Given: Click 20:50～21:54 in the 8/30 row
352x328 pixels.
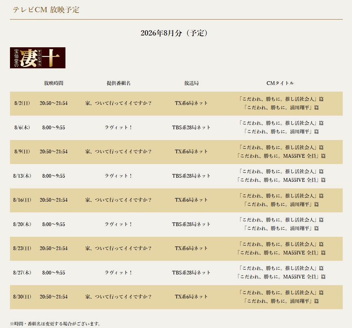Looking at the screenshot, I should coord(54,297).
